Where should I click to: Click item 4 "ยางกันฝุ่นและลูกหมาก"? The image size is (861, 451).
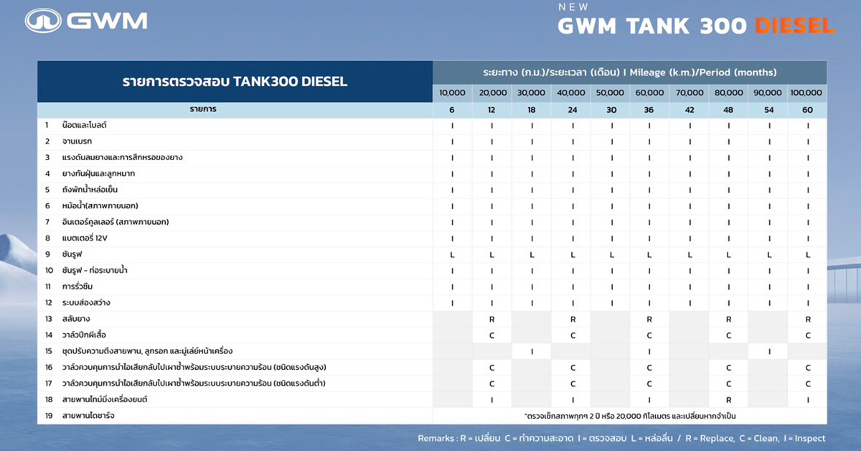coord(98,174)
